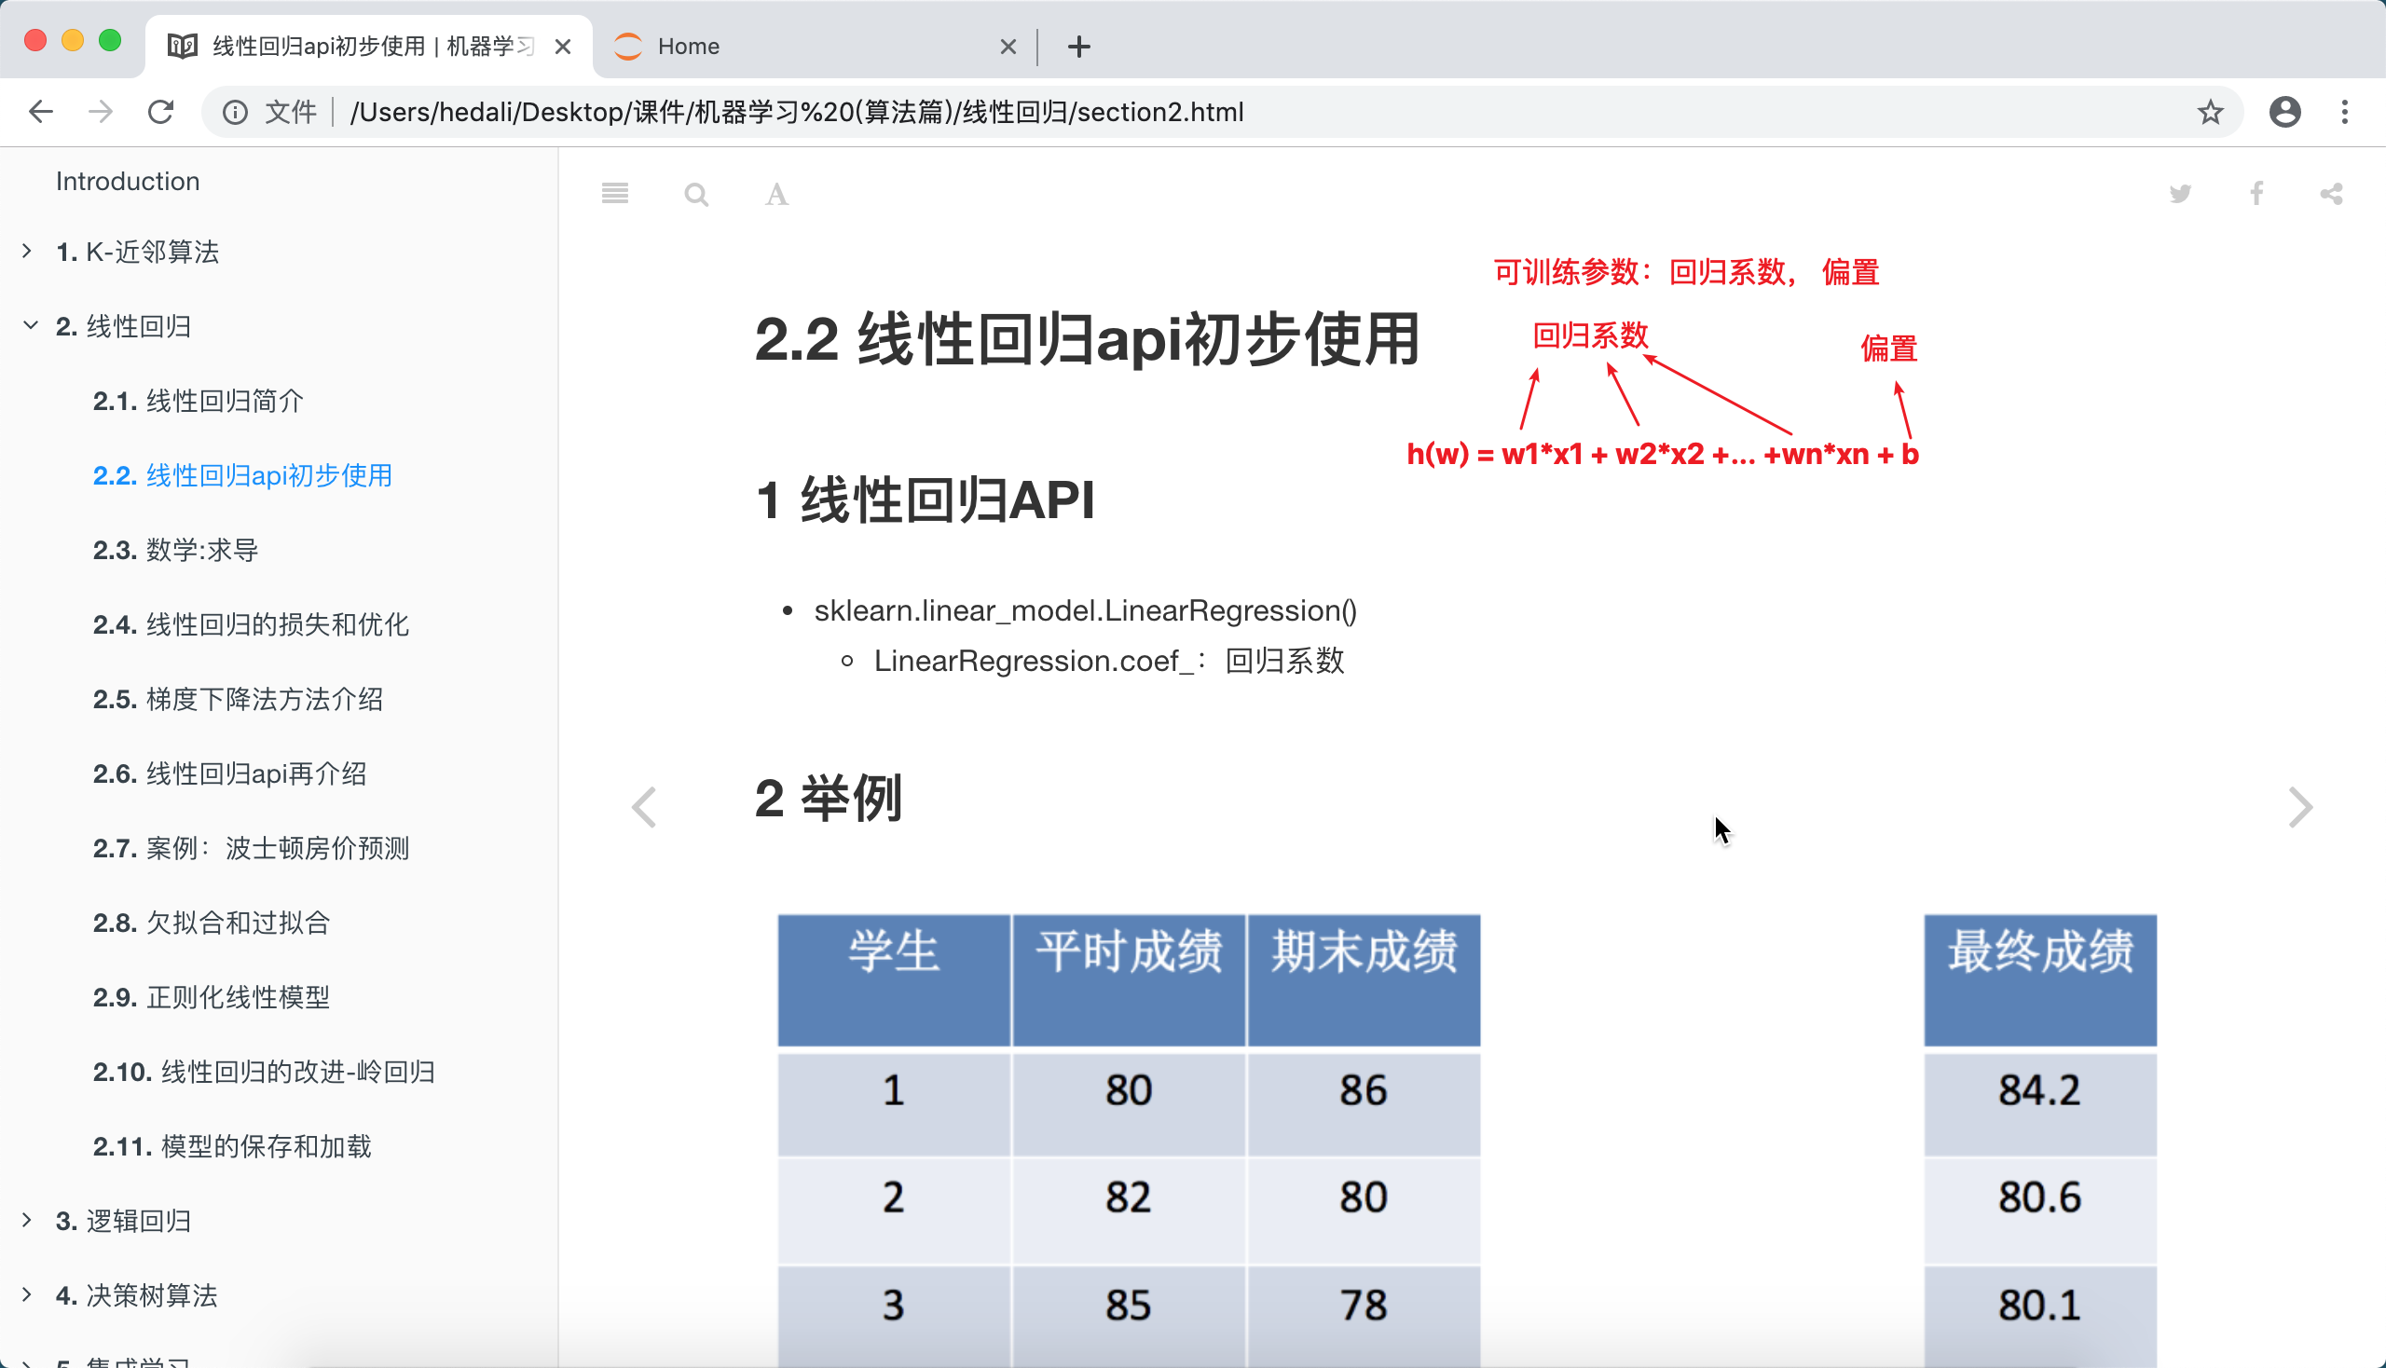Open font settings letter A icon

point(776,195)
